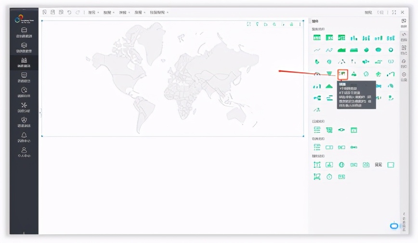Open the third top toolbar dropdown menu
Image resolution: width=418 pixels, height=243 pixels.
(124, 12)
